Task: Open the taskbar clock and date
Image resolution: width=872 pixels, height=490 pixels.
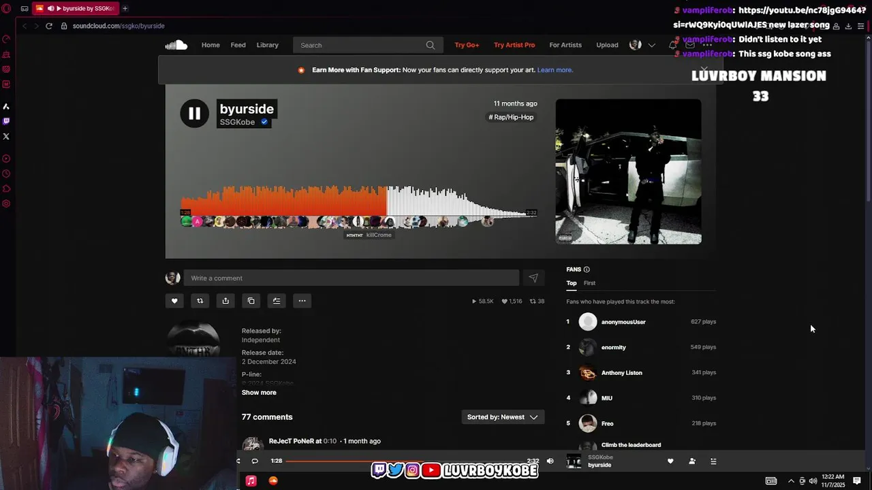Action: coord(833,481)
